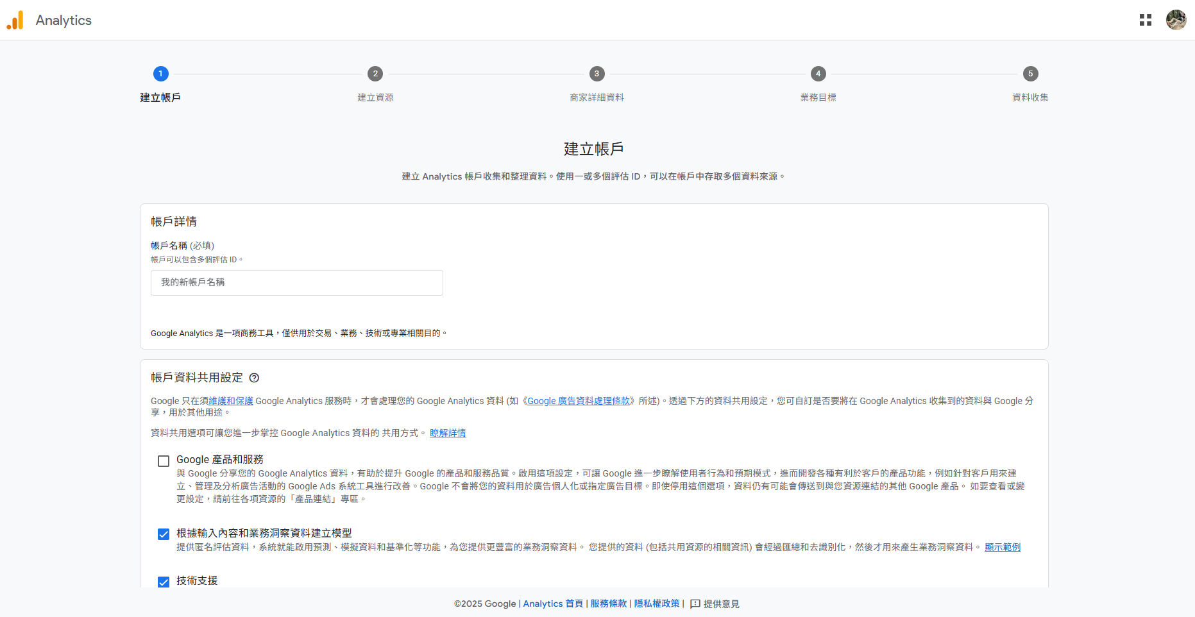
Task: Enable the Google 產品和服務 checkbox
Action: point(164,461)
